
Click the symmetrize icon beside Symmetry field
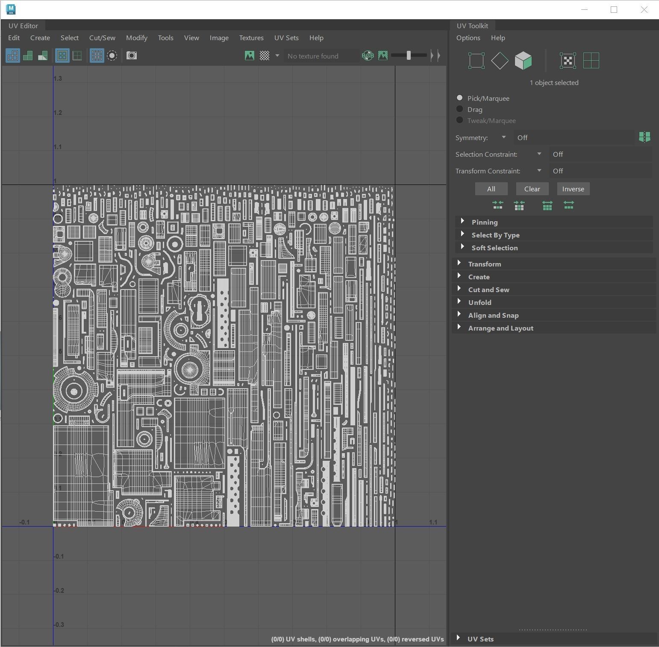(x=644, y=137)
